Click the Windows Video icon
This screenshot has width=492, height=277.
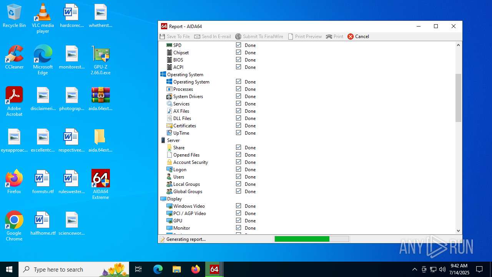tap(169, 206)
